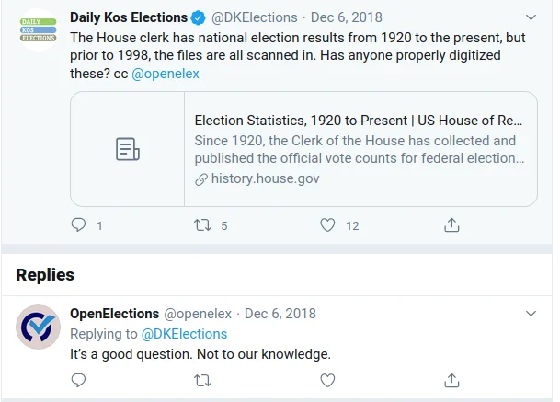Open Daily Kos Elections tweet options chevron
Screen dimensions: 560x402
[x=531, y=17]
